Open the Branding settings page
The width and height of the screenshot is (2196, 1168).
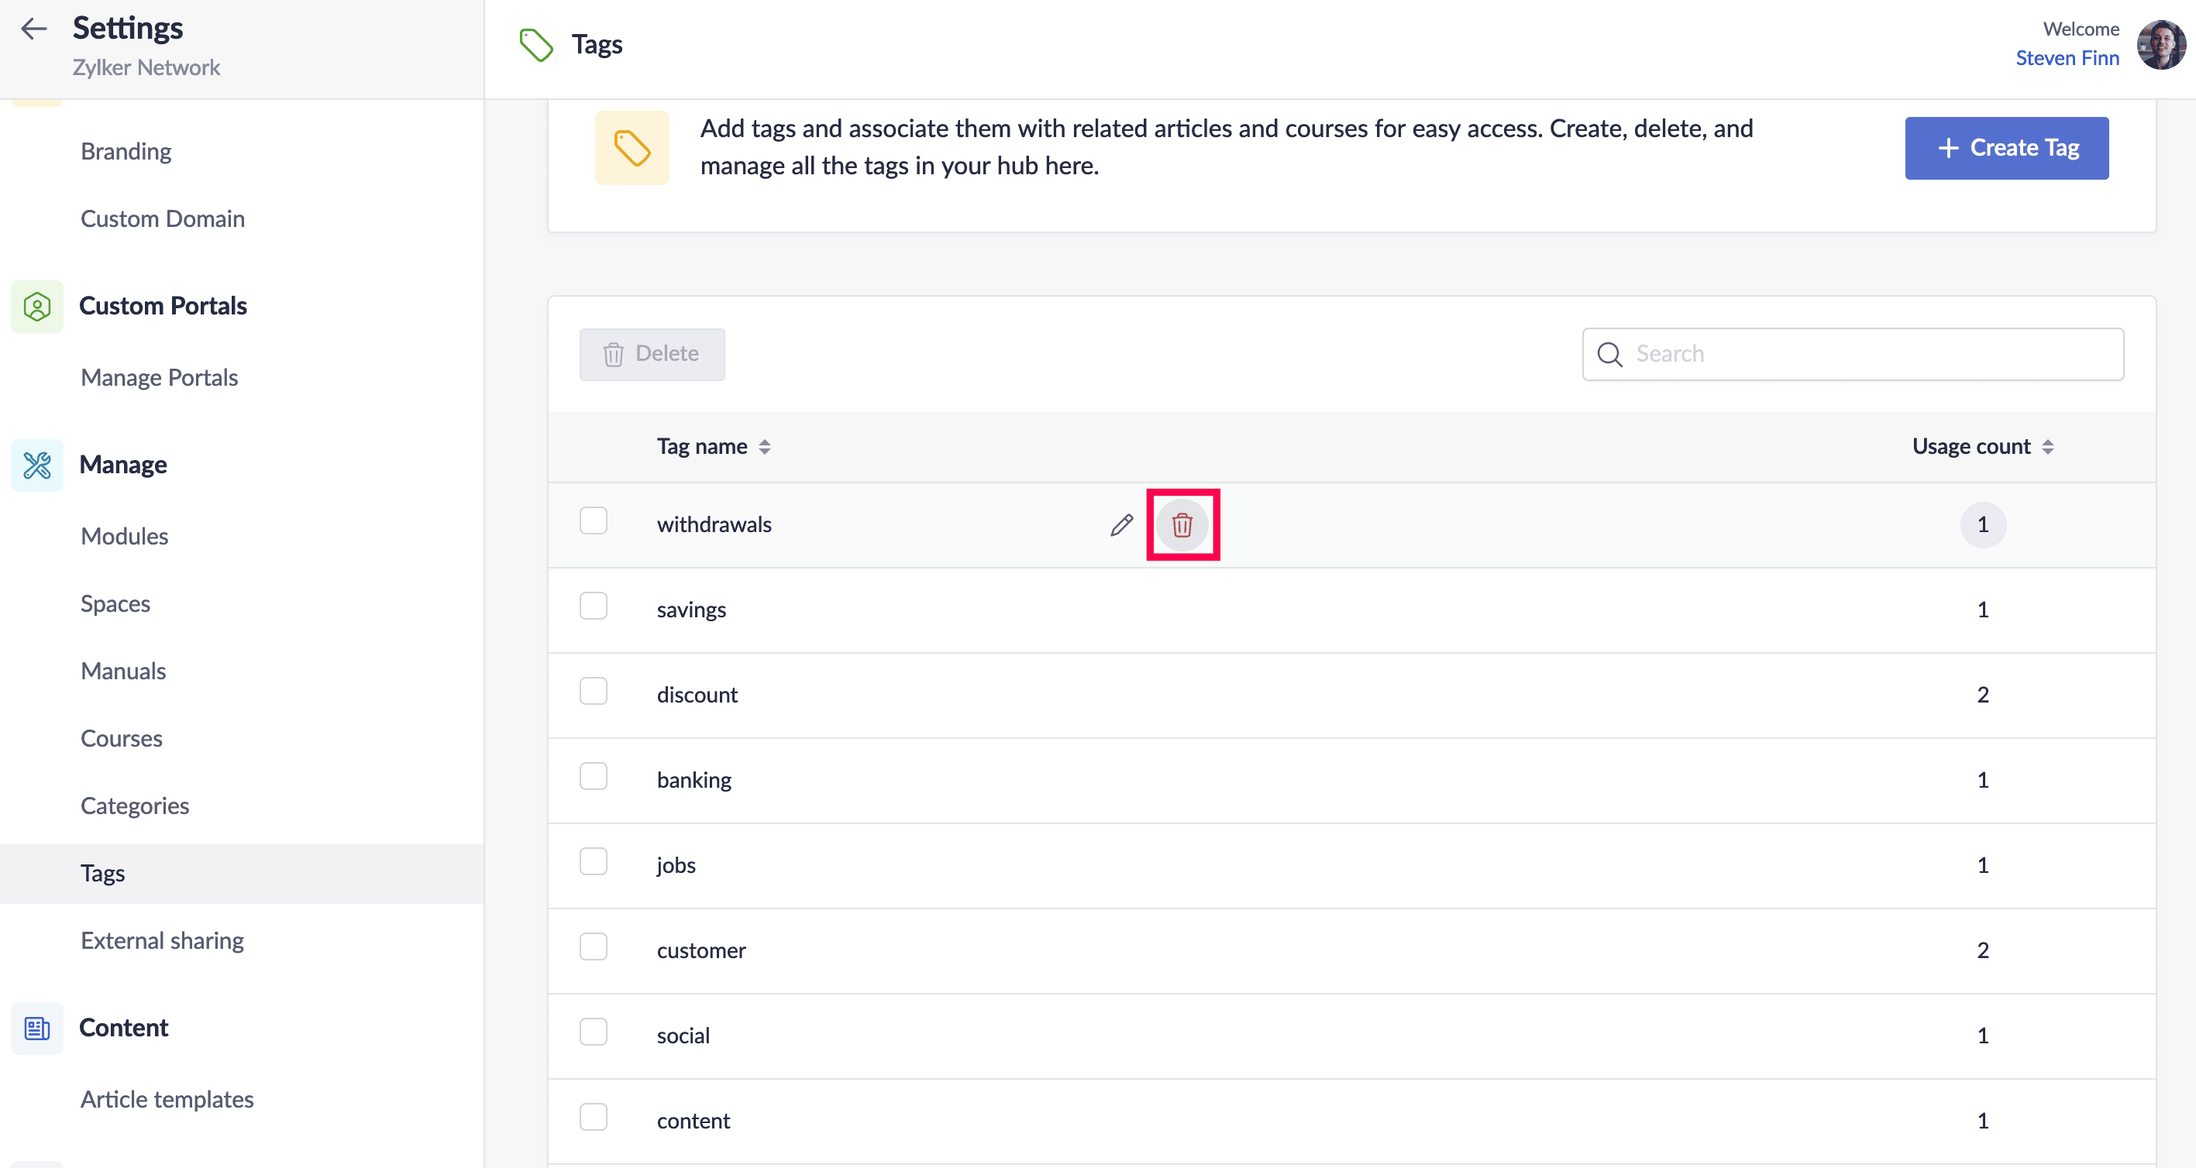click(x=126, y=152)
